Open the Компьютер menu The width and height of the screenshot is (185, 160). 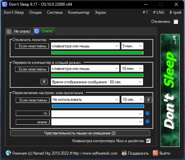79,12
